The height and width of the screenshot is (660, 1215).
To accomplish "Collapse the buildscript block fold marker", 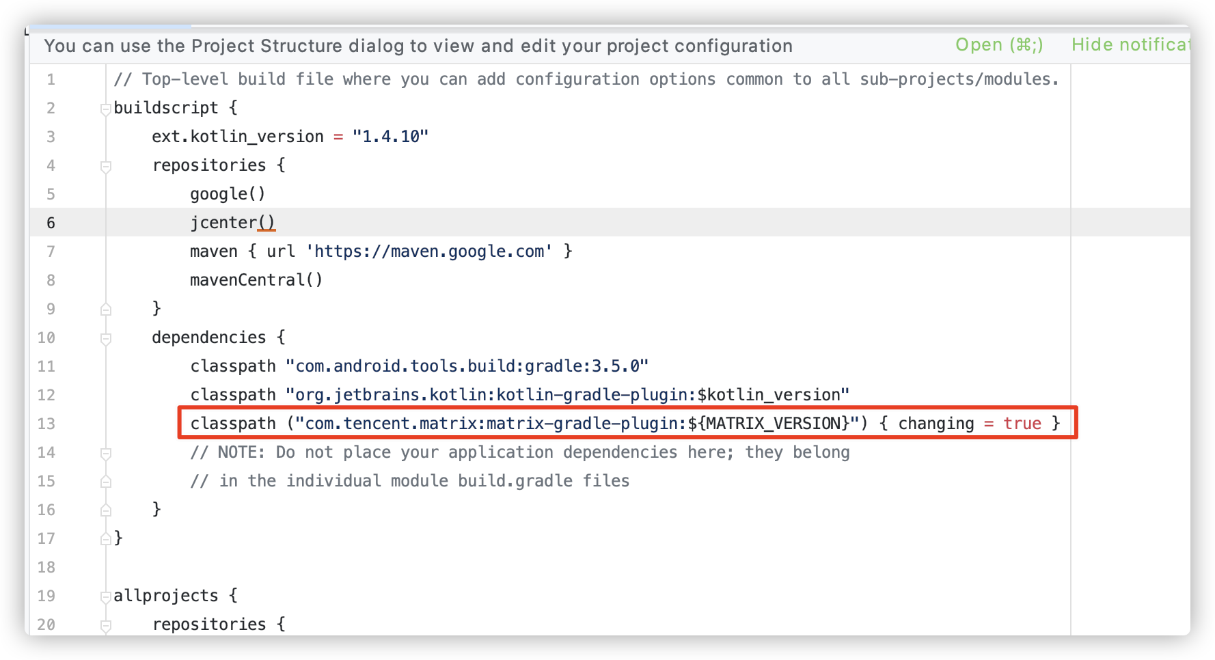I will pyautogui.click(x=105, y=109).
